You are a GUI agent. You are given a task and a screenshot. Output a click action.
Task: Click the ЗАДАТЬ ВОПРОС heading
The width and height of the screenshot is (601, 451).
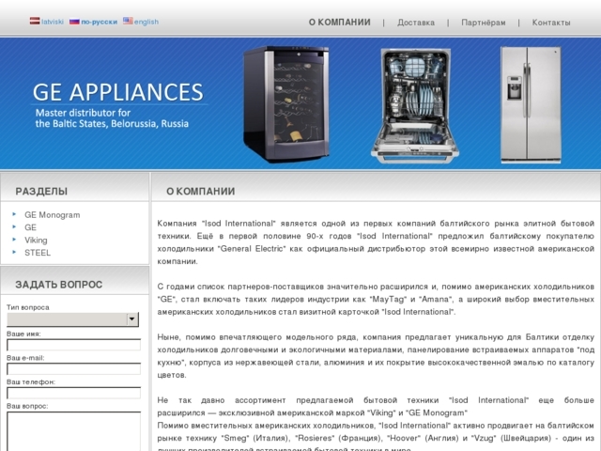tap(59, 284)
